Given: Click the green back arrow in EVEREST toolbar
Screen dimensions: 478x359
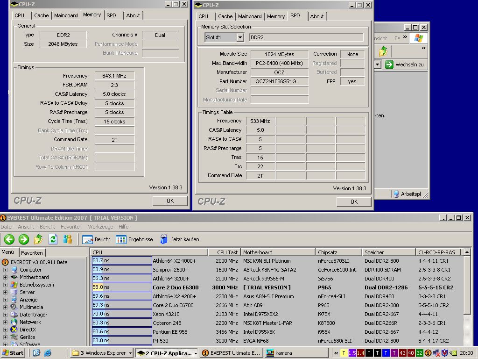Looking at the screenshot, I should coord(9,239).
